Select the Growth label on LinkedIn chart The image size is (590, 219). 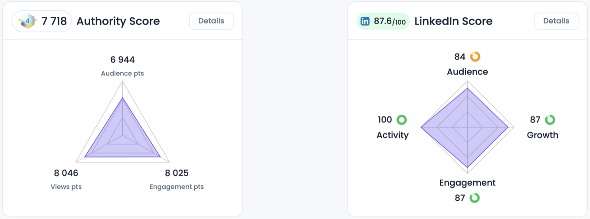(543, 135)
